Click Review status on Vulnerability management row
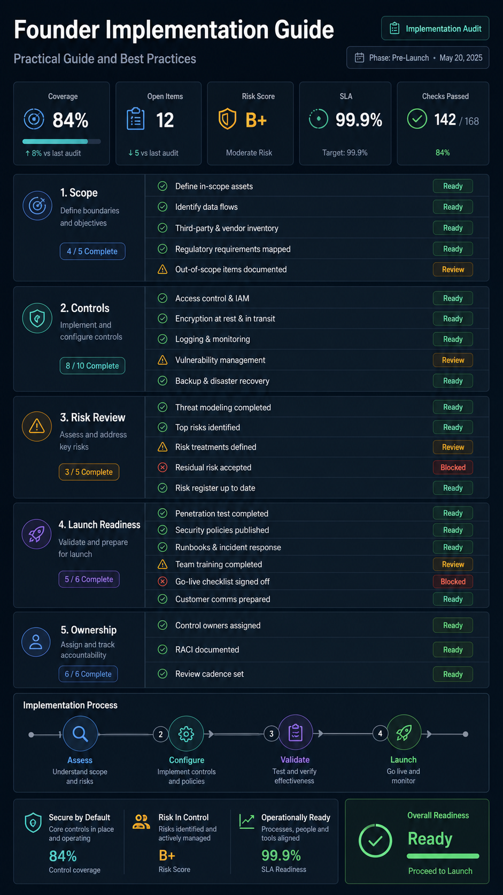This screenshot has height=895, width=503. click(x=453, y=360)
